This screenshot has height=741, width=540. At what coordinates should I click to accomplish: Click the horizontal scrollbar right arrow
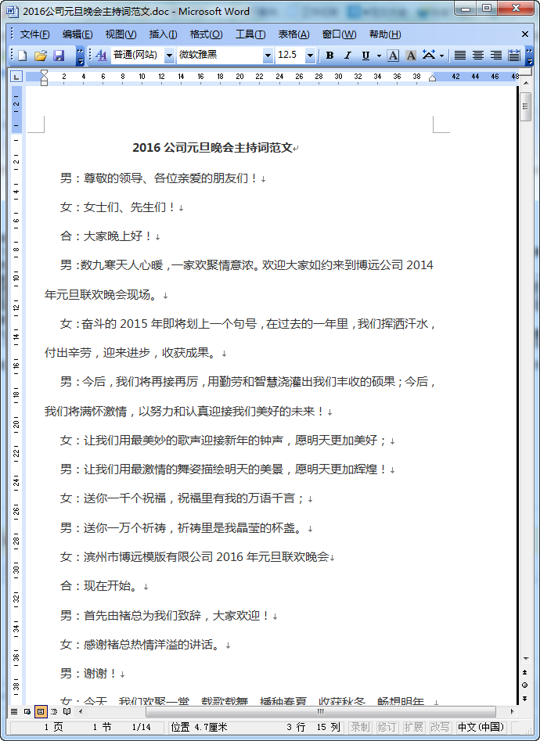coord(512,711)
